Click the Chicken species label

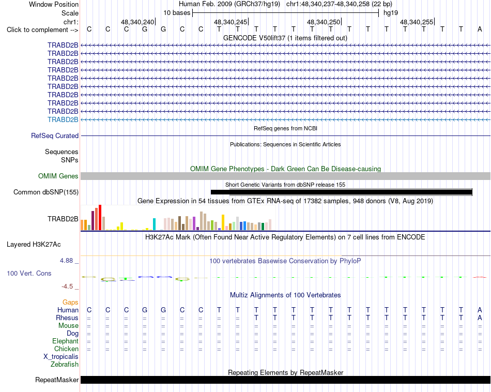pyautogui.click(x=66, y=349)
